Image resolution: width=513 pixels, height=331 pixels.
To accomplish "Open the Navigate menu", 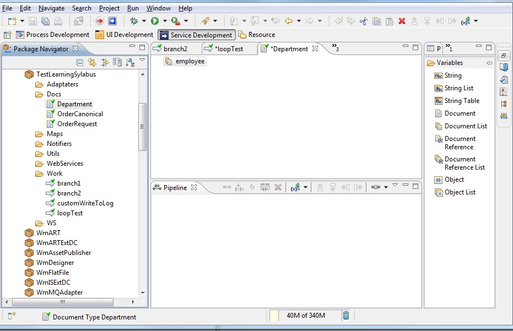I will click(x=52, y=8).
